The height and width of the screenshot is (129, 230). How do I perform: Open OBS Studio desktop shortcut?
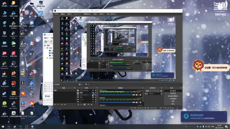click(x=14, y=64)
